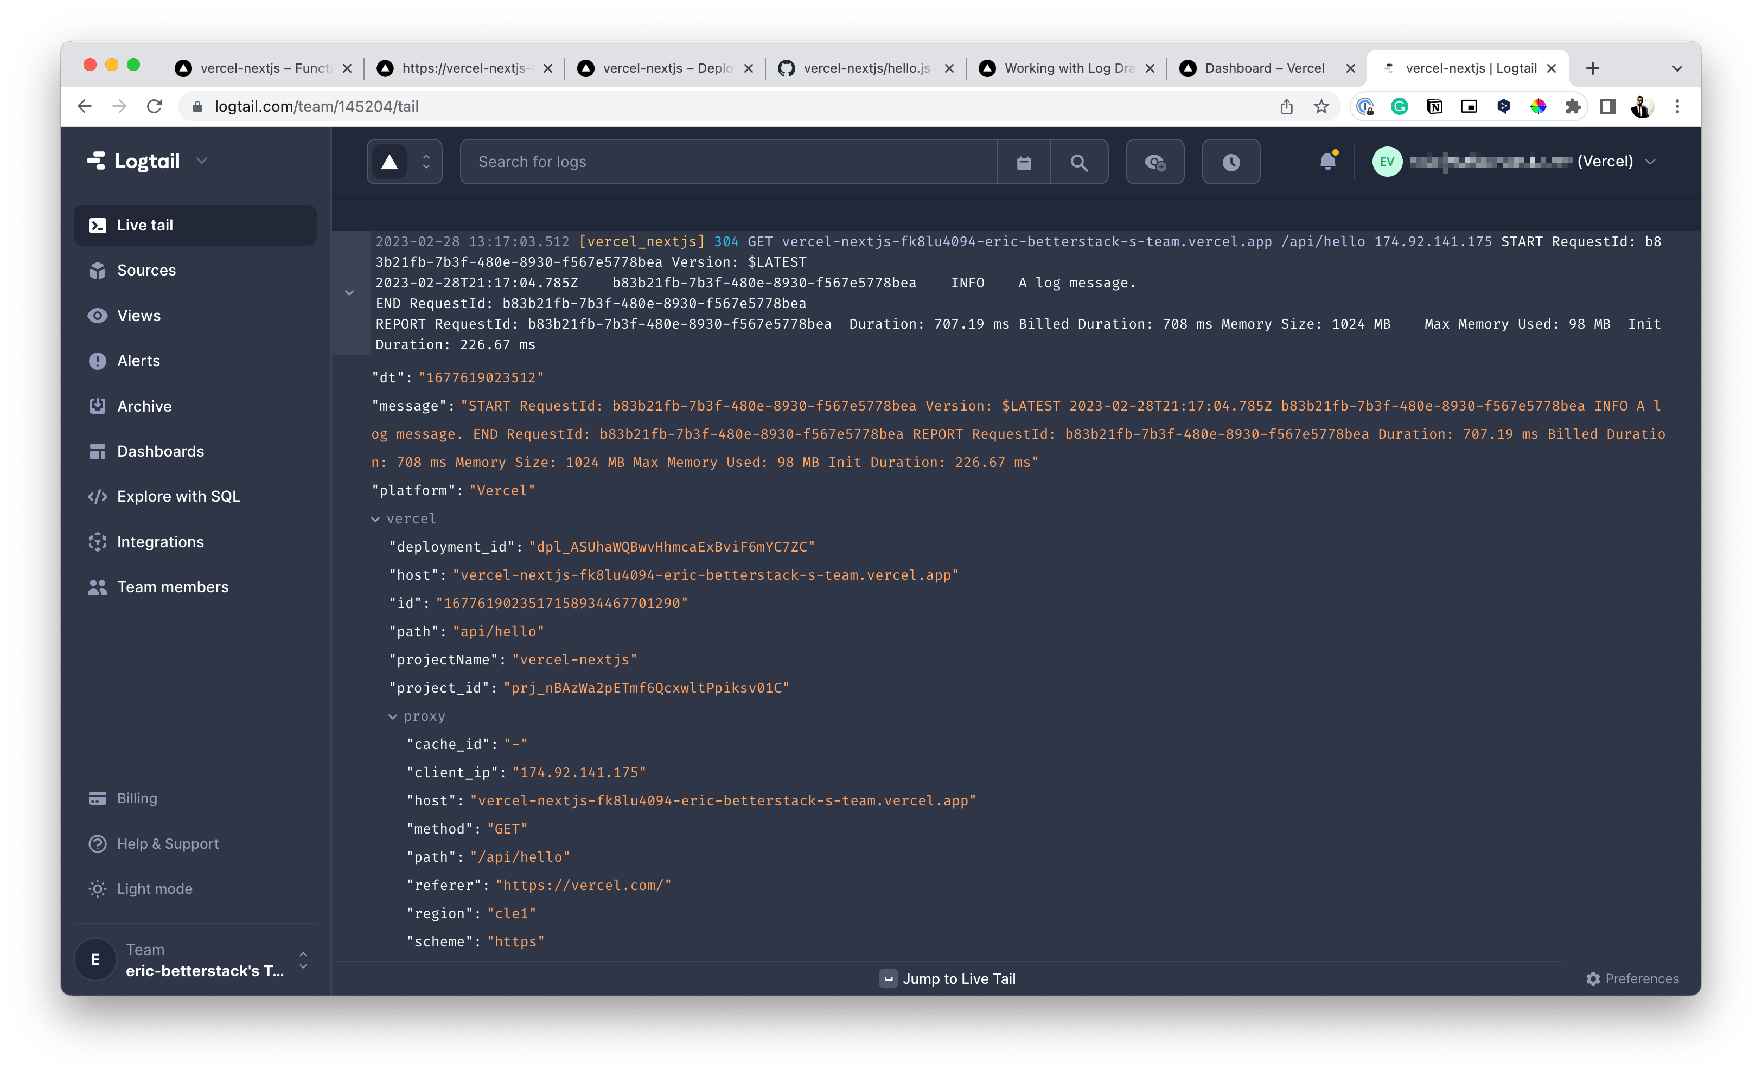The image size is (1762, 1076).
Task: Click the EV user avatar
Action: 1387,162
